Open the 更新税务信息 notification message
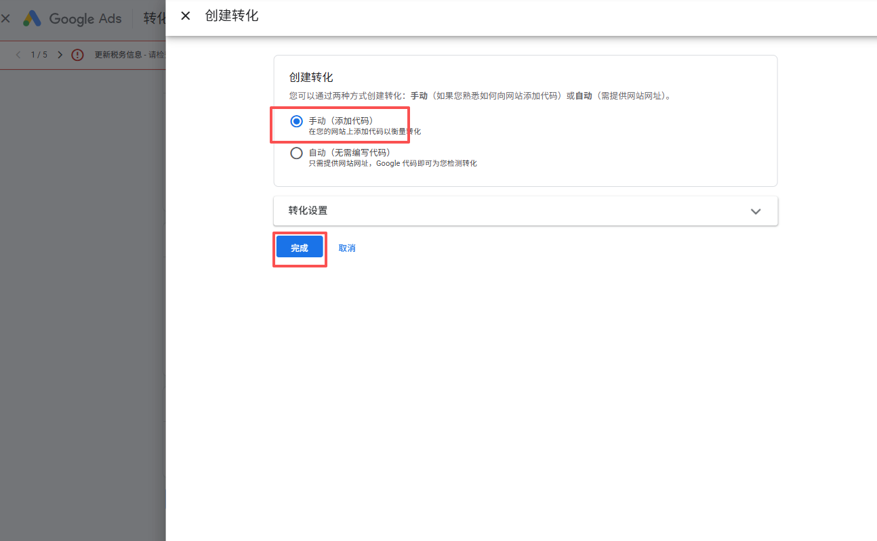Viewport: 877px width, 541px height. coord(129,55)
